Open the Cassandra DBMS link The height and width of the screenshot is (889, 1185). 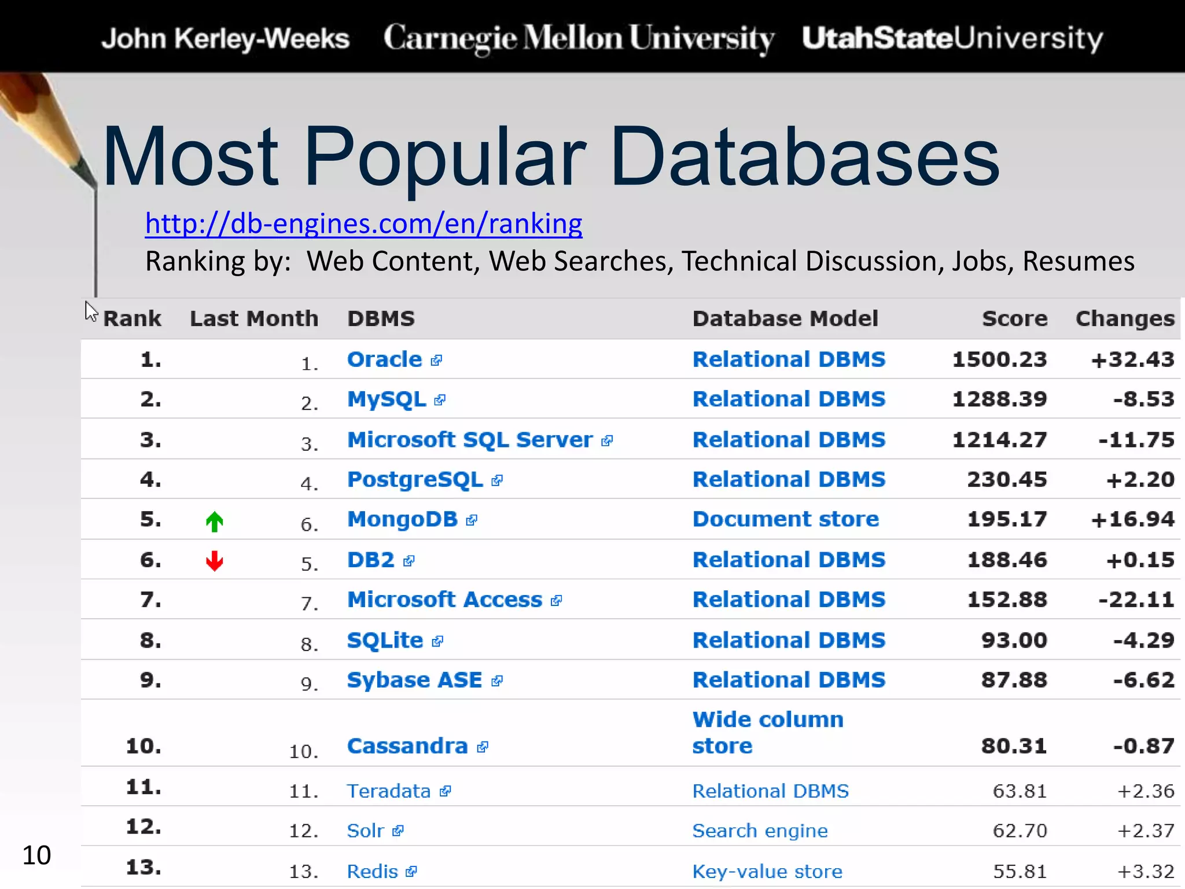click(407, 746)
